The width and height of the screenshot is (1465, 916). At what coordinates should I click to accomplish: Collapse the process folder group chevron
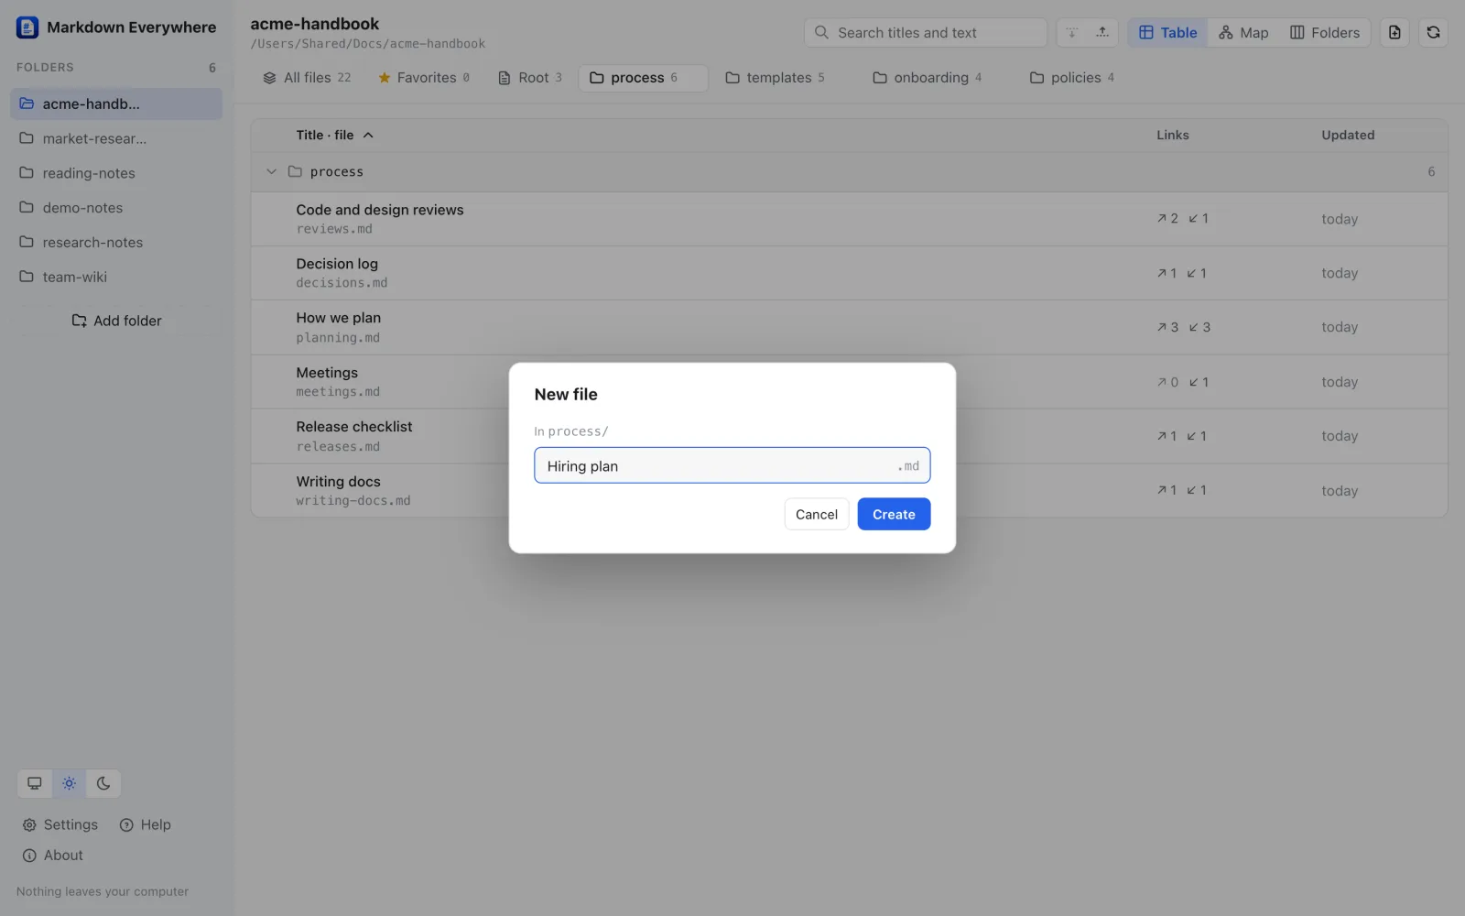(271, 172)
